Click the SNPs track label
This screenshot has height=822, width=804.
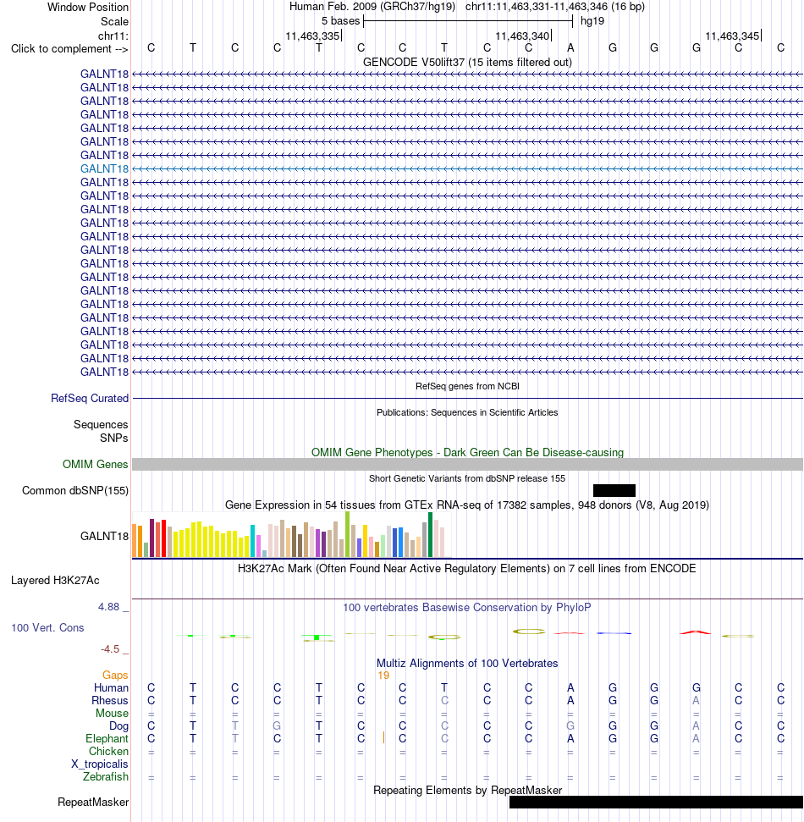click(x=113, y=439)
